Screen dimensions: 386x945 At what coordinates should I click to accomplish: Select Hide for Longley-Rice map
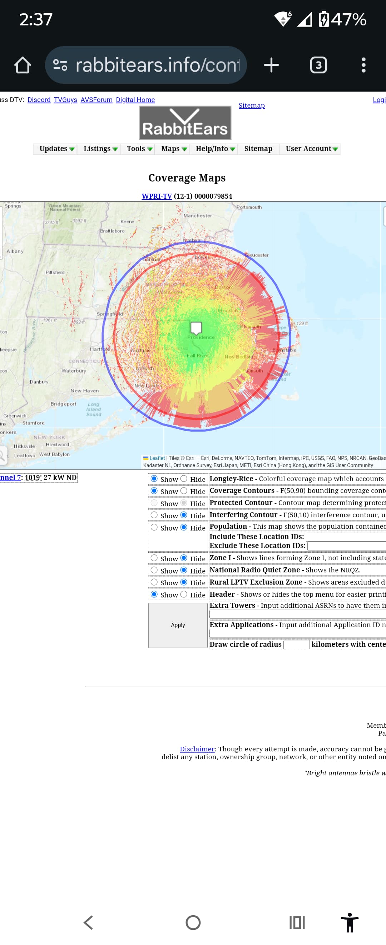(184, 479)
